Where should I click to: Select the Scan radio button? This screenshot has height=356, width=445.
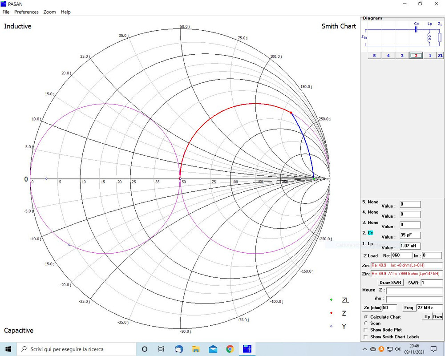tap(366, 323)
